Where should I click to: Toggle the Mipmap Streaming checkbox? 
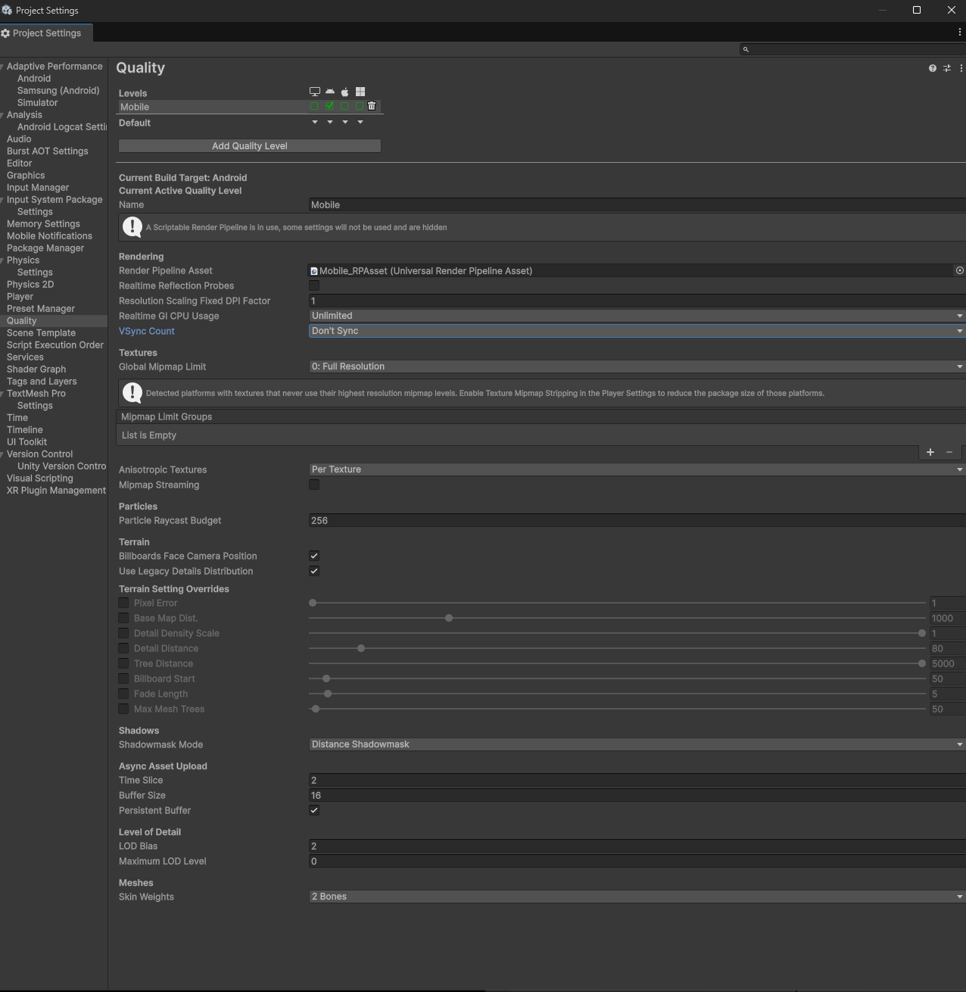coord(314,485)
